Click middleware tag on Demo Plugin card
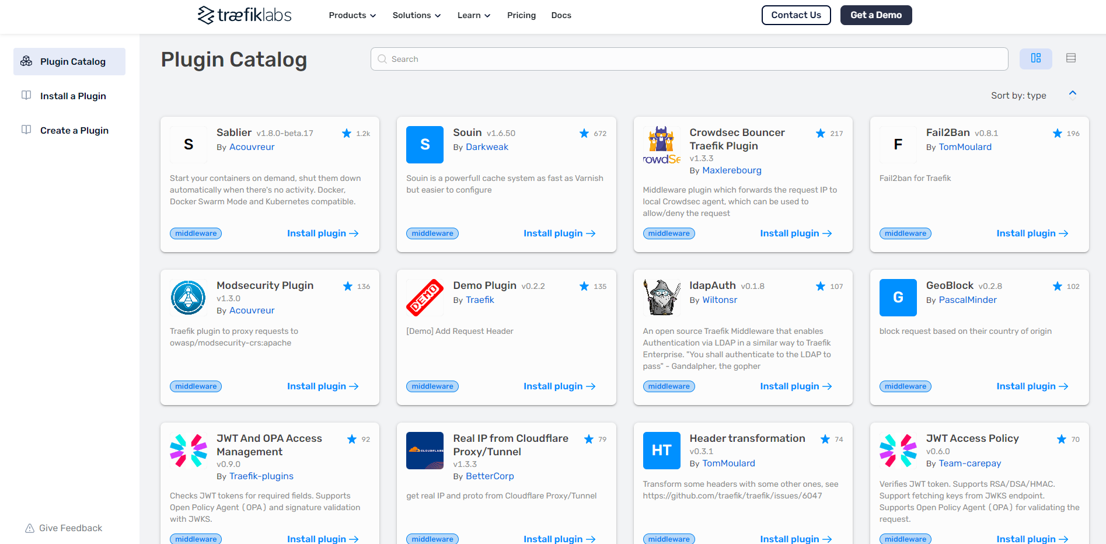Screen dimensions: 1106x544 click(432, 386)
